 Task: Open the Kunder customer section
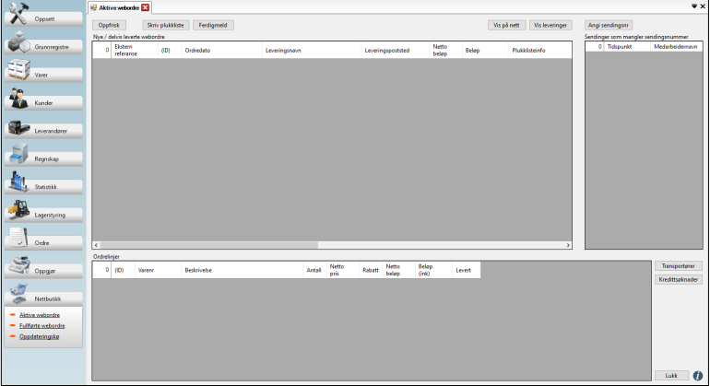(x=42, y=104)
